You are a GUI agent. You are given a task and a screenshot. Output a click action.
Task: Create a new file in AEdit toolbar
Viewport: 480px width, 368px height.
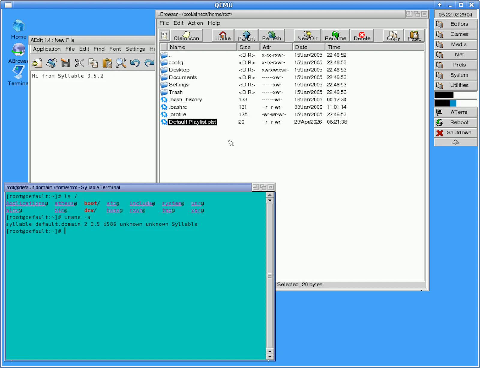(37, 63)
